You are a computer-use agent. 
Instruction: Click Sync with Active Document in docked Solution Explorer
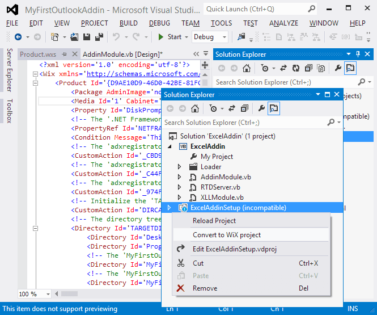[283, 68]
